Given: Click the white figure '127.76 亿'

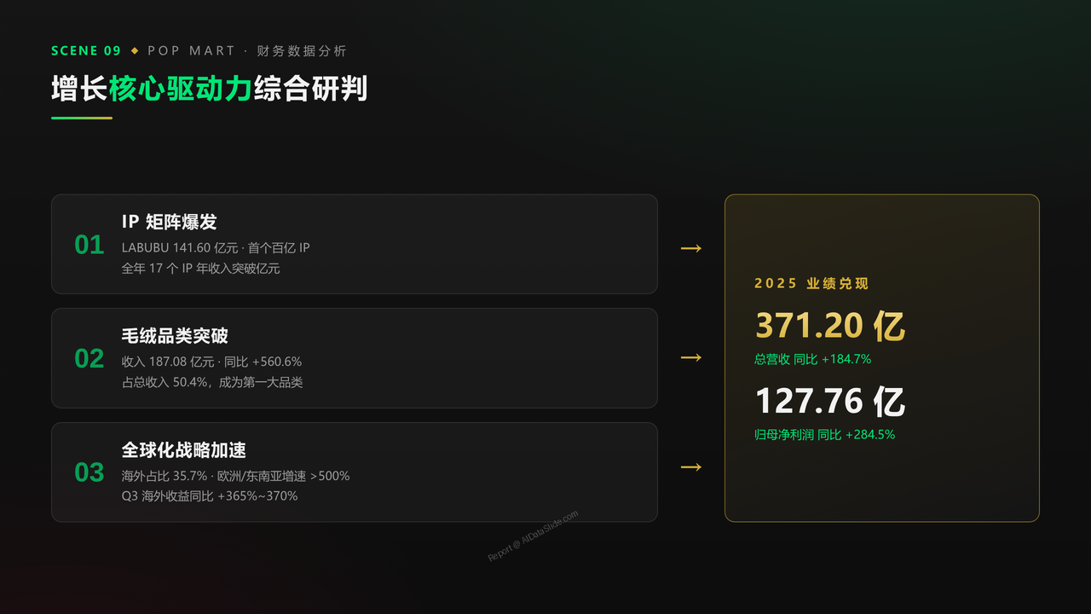Looking at the screenshot, I should (x=830, y=401).
